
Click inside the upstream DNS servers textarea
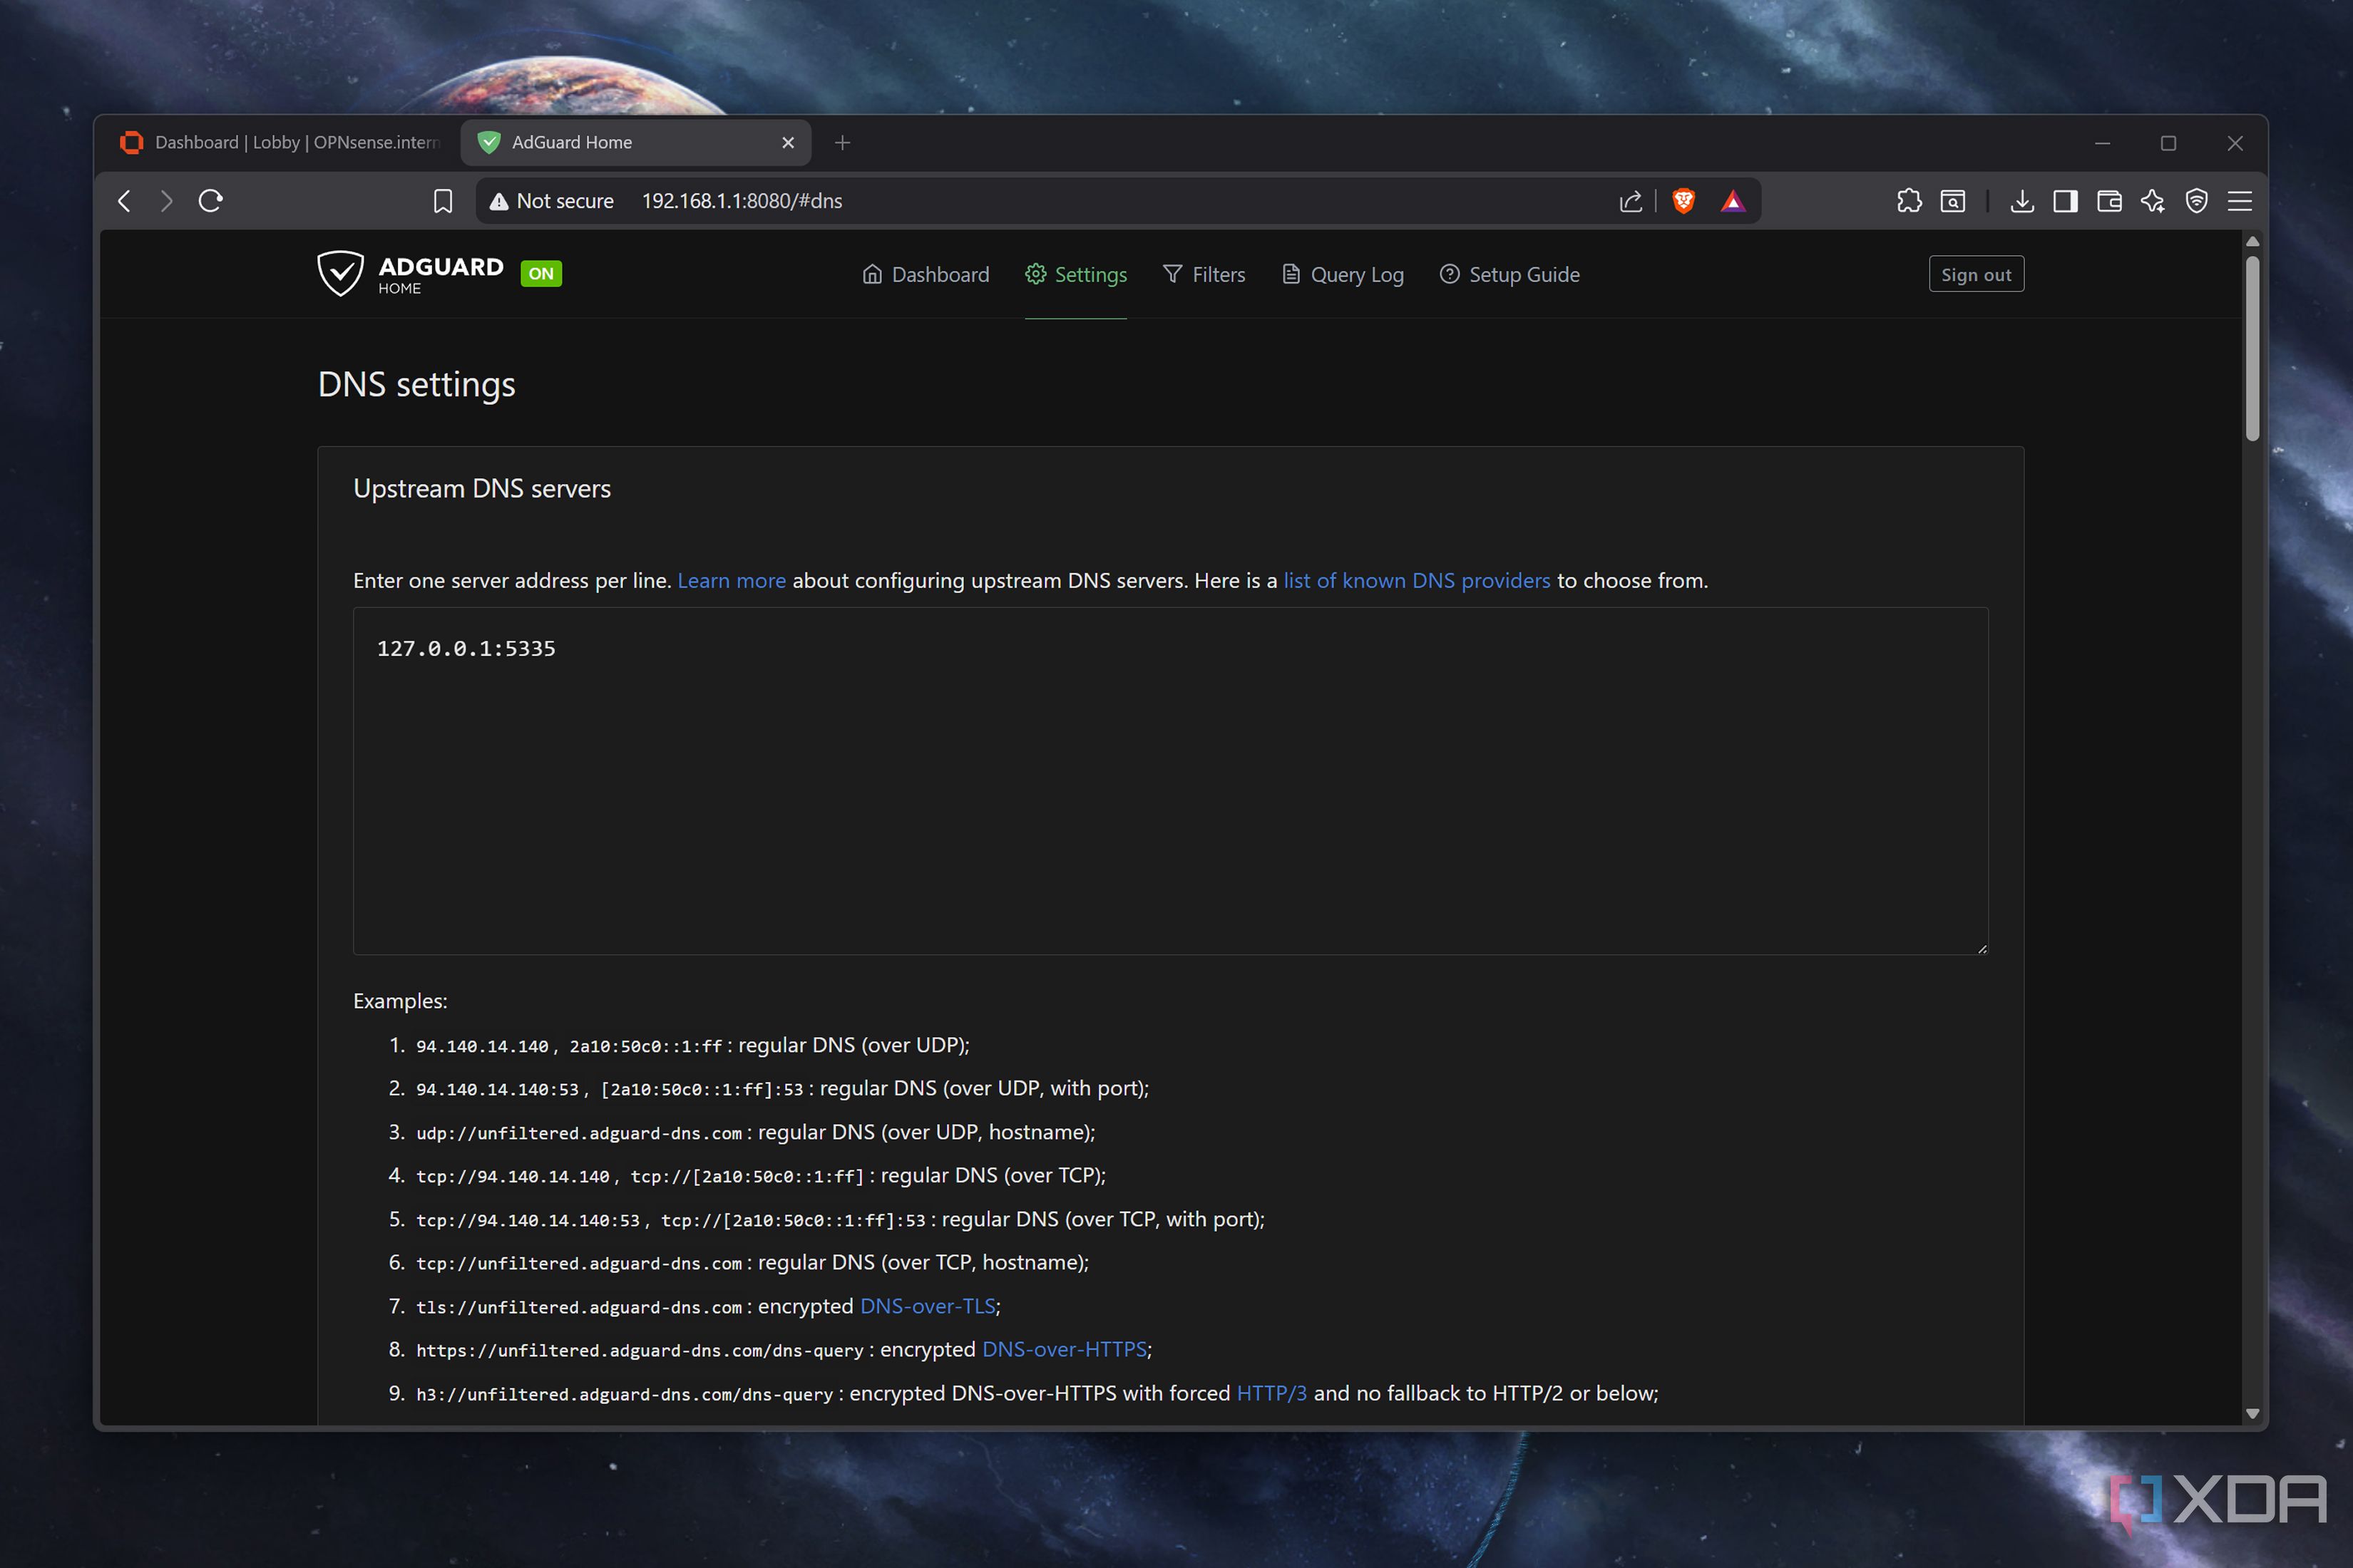(1171, 781)
